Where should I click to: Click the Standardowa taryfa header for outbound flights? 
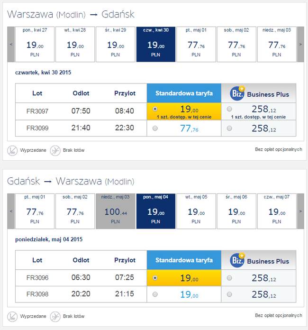point(184,93)
